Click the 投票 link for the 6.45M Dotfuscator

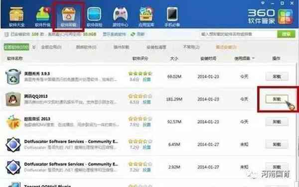pyautogui.click(x=147, y=147)
